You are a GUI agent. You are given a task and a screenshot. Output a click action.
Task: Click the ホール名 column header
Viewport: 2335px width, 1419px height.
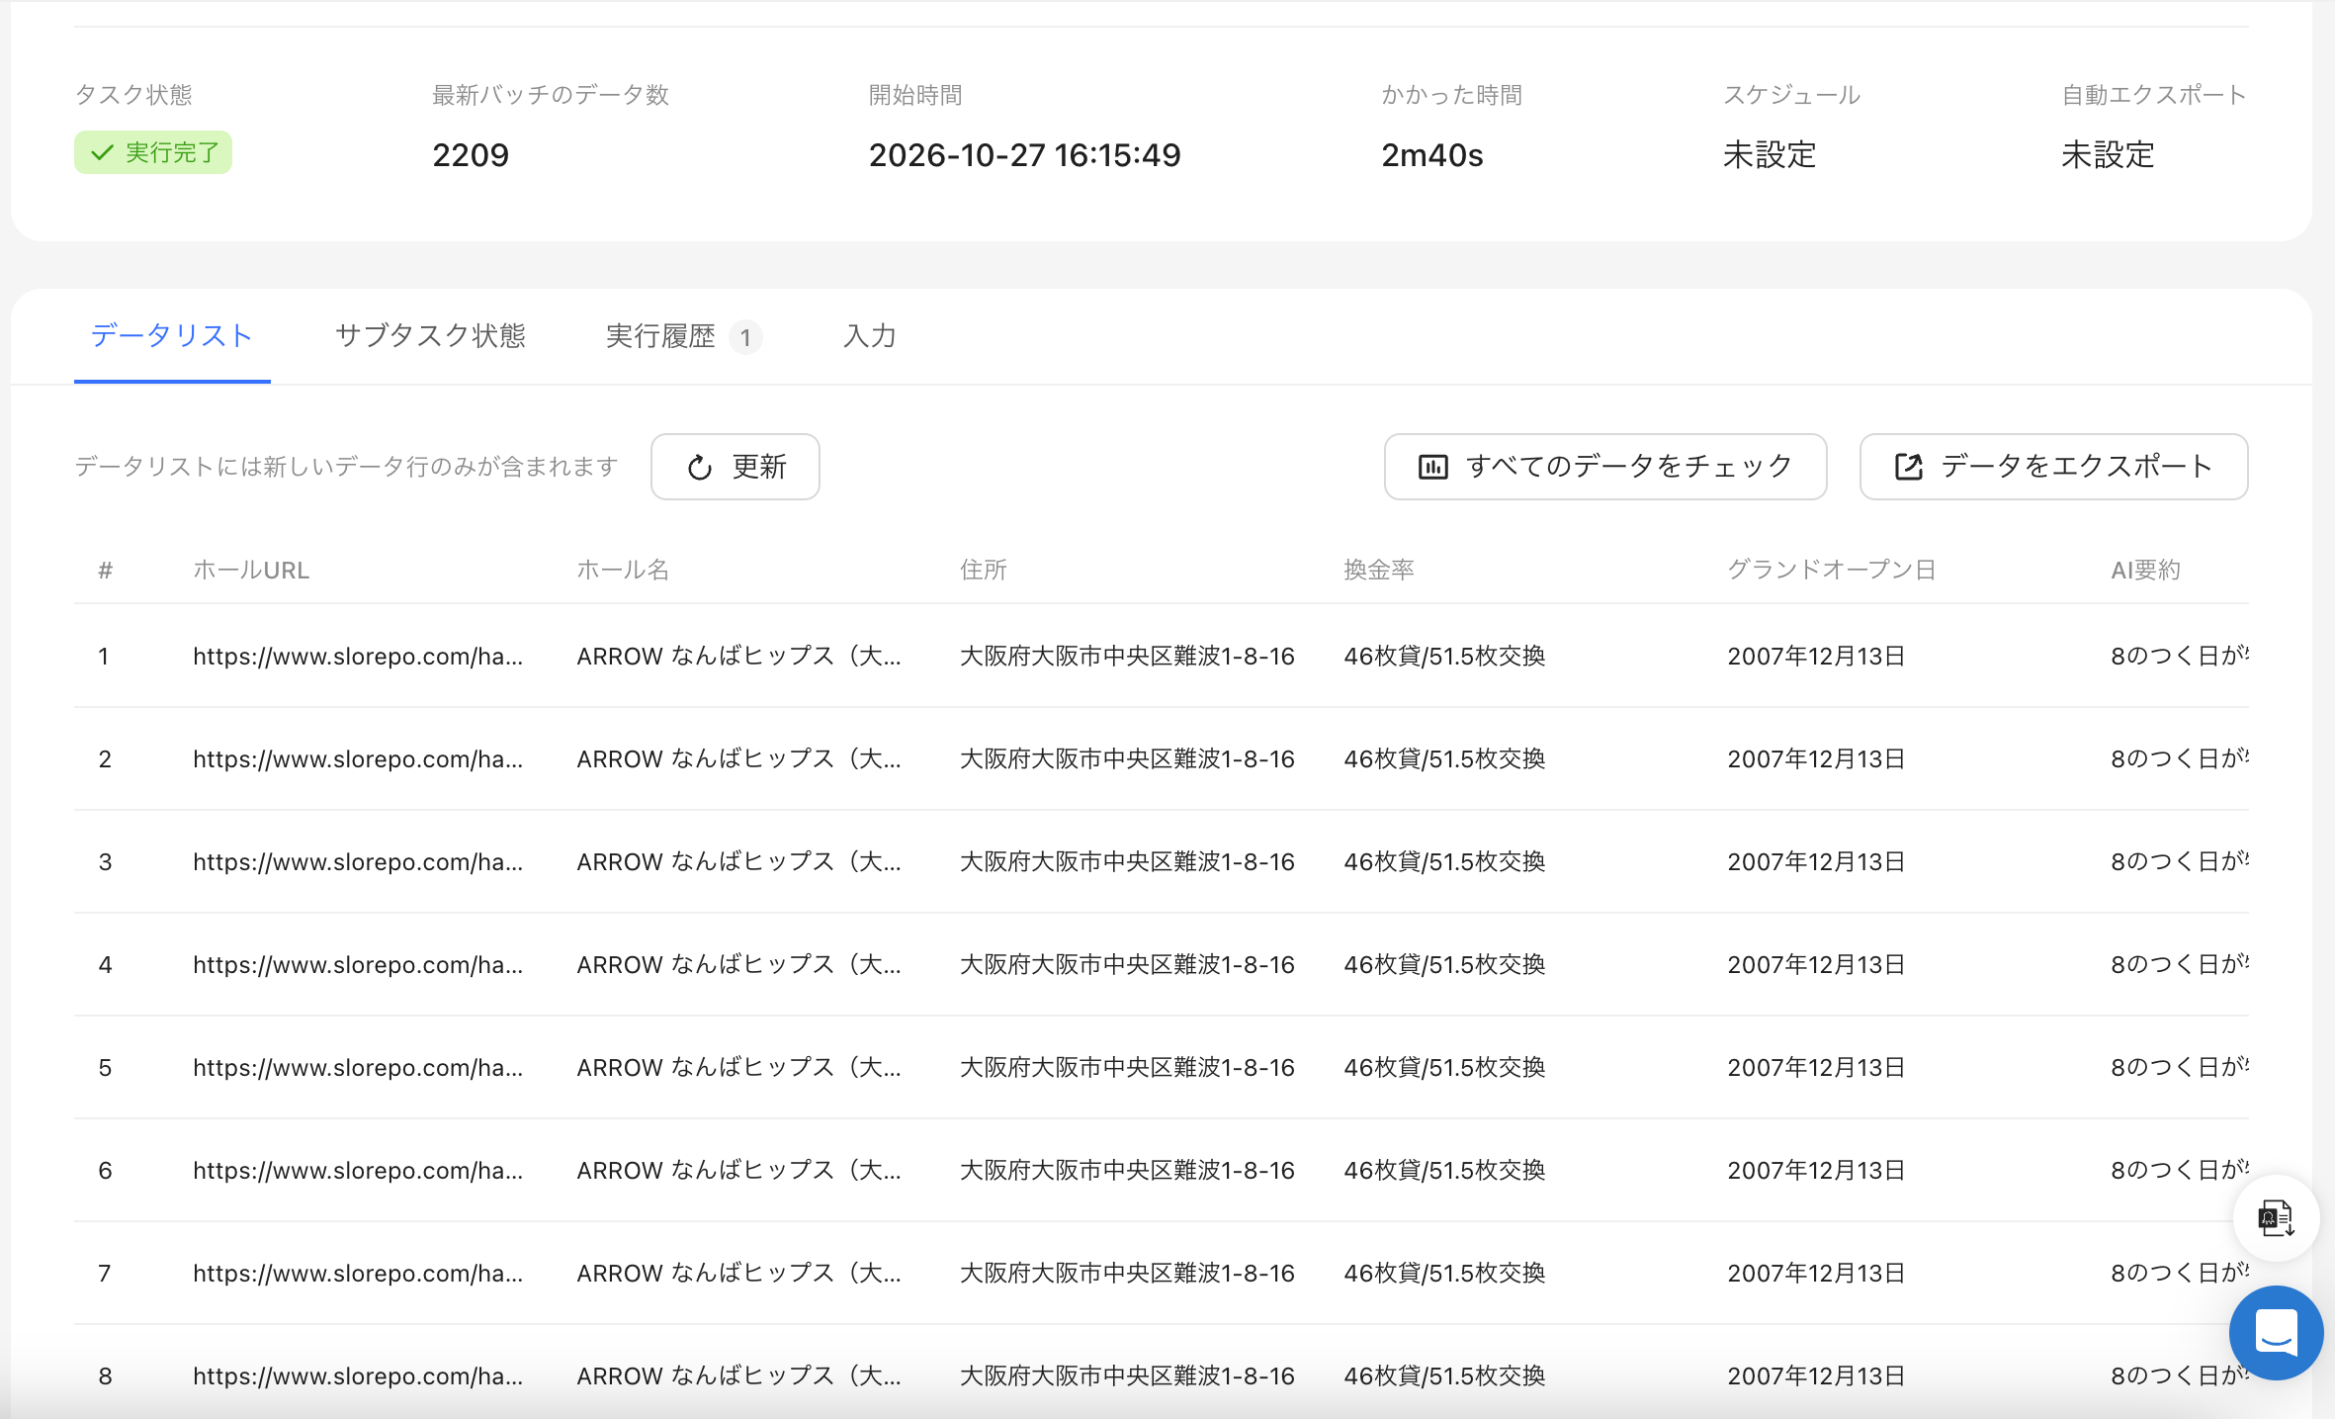(623, 570)
